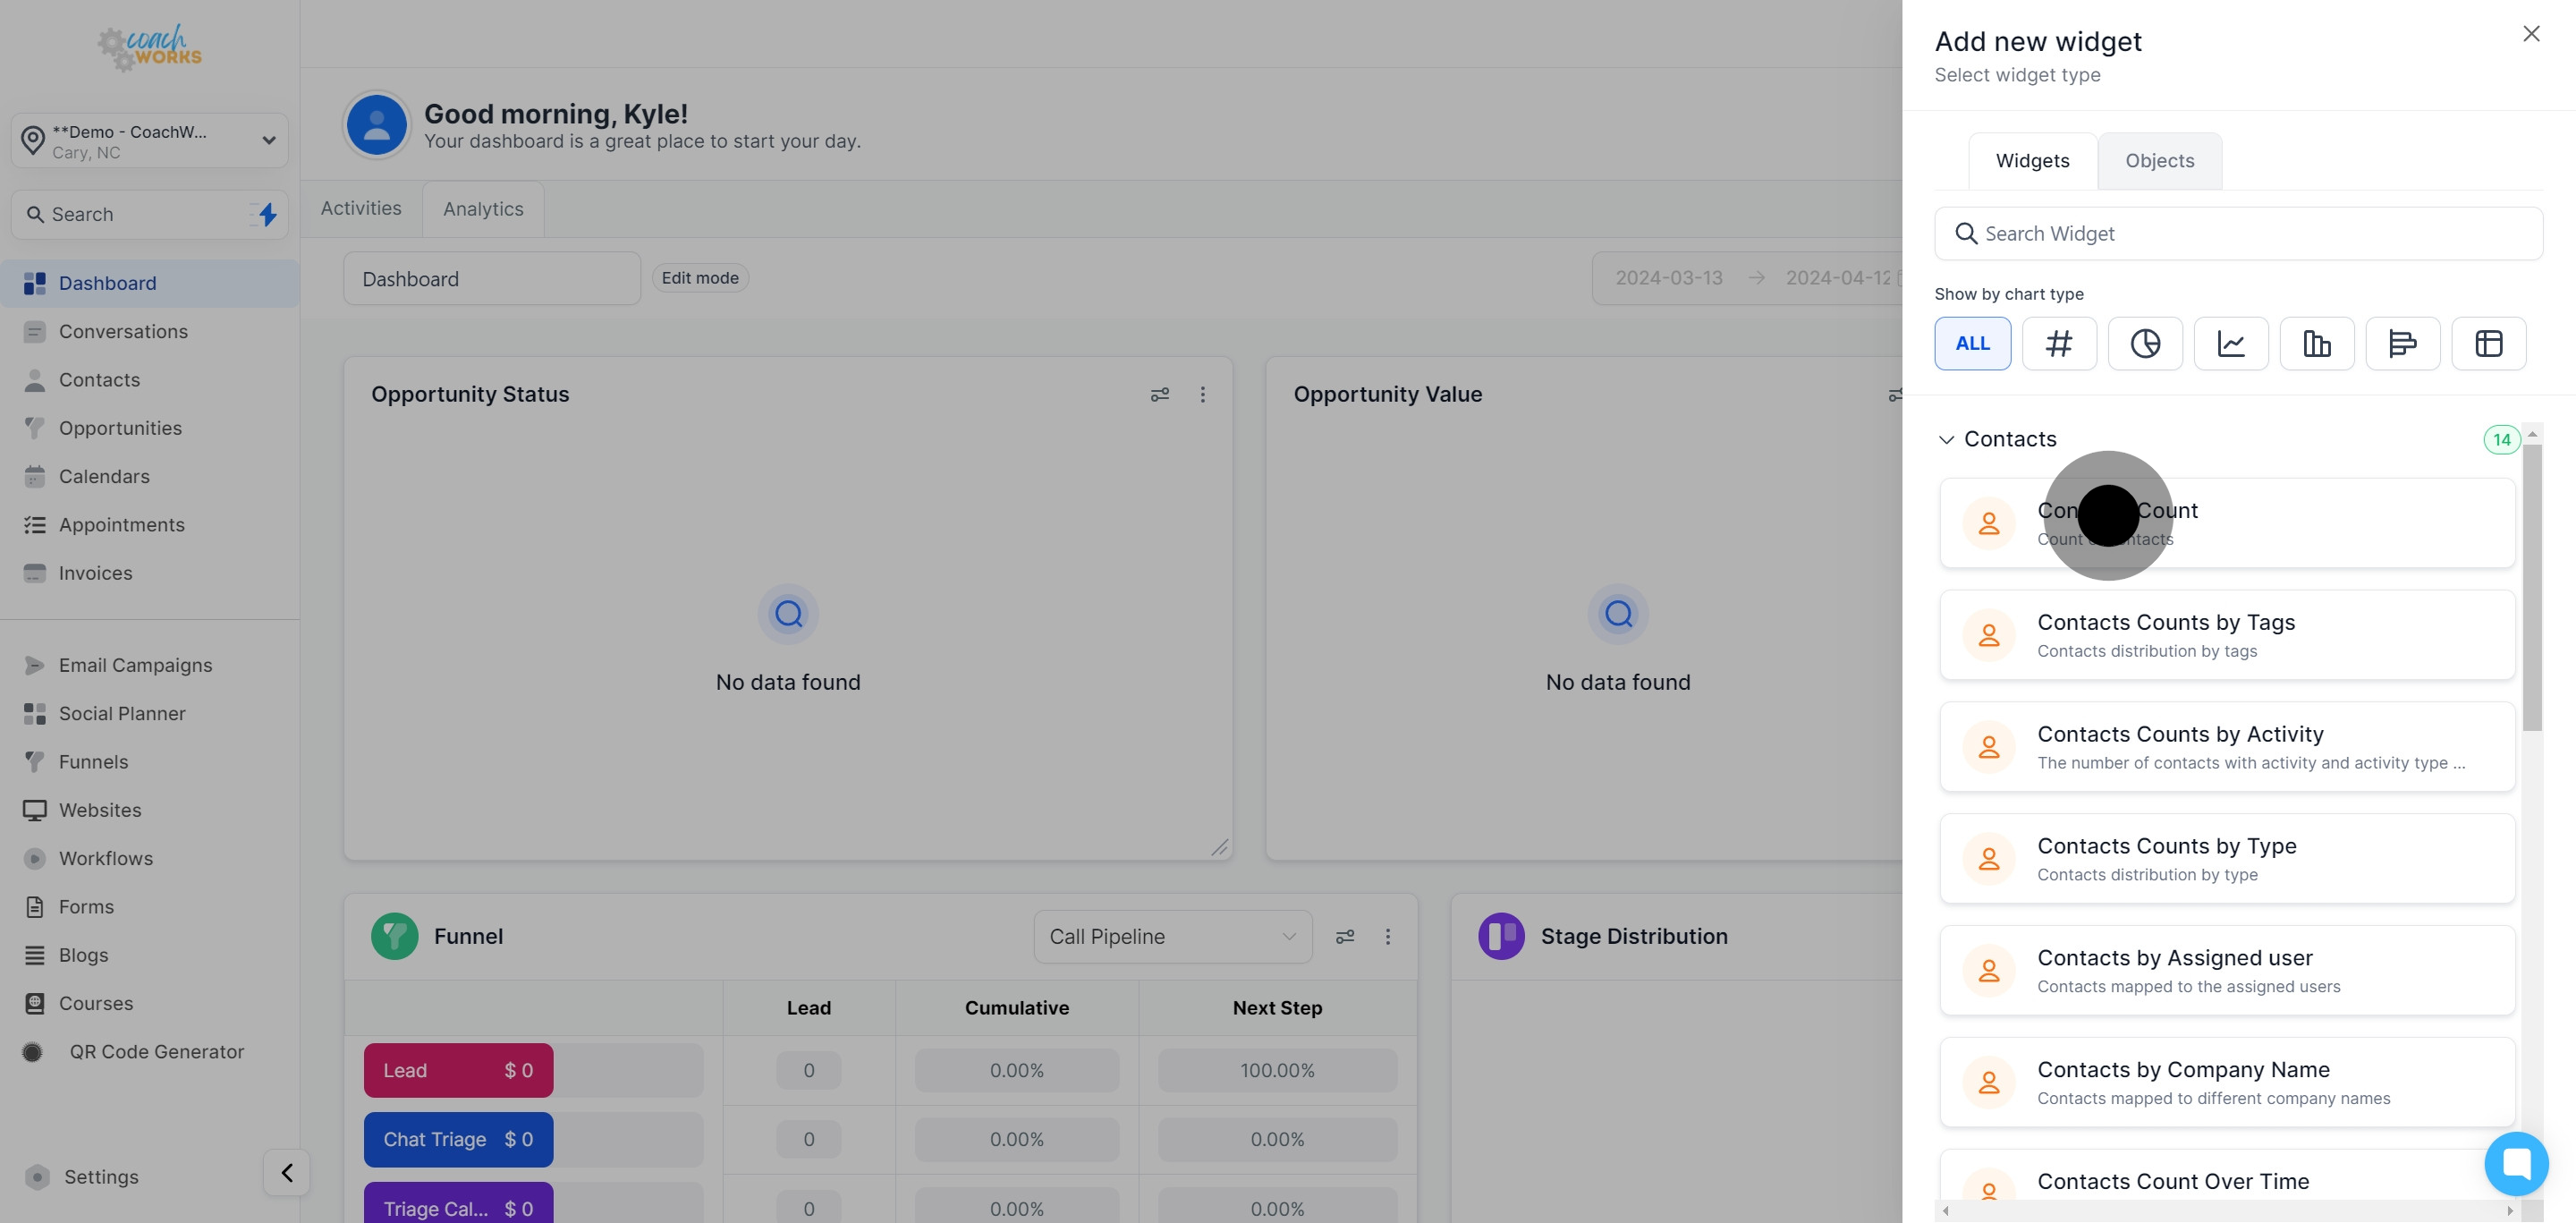The image size is (2576, 1223).
Task: Filter widgets by number chart type
Action: [2058, 343]
